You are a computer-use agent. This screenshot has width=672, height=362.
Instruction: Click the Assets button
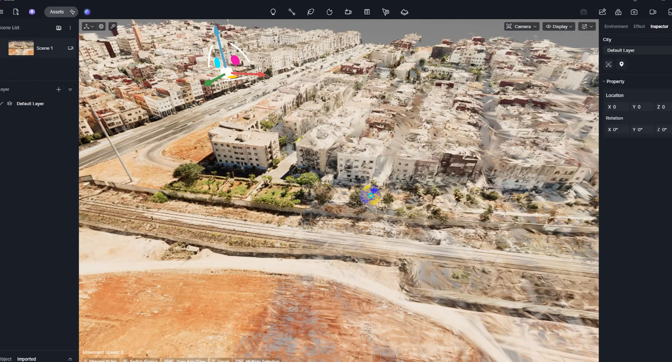coord(57,12)
